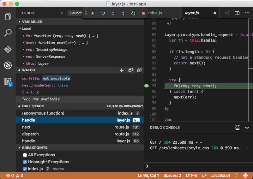Open the Search view in activity bar

(8, 33)
